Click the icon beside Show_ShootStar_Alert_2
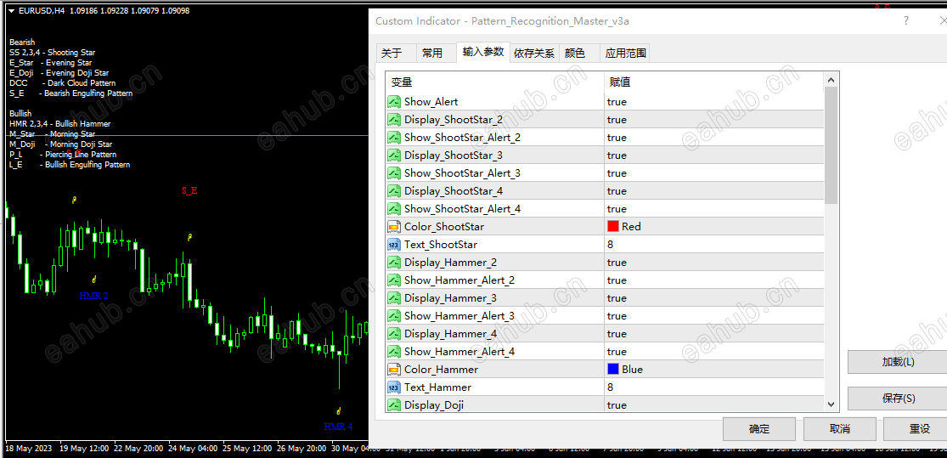Screen dimensions: 947x458 [x=394, y=137]
